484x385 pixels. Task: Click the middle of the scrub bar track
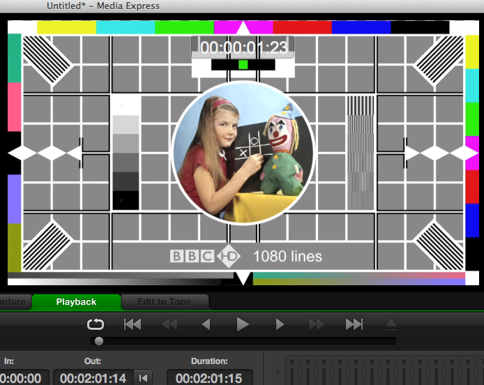coord(243,341)
